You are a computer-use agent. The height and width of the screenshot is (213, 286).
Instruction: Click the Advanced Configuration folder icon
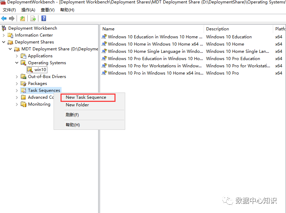(x=24, y=97)
